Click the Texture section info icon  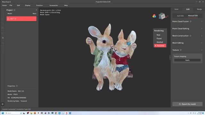(181, 50)
